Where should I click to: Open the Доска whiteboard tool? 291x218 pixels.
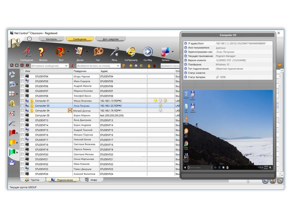tap(79, 52)
